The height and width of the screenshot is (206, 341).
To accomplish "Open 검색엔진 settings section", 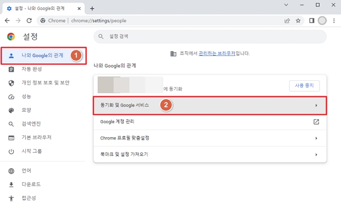I will [x=31, y=124].
